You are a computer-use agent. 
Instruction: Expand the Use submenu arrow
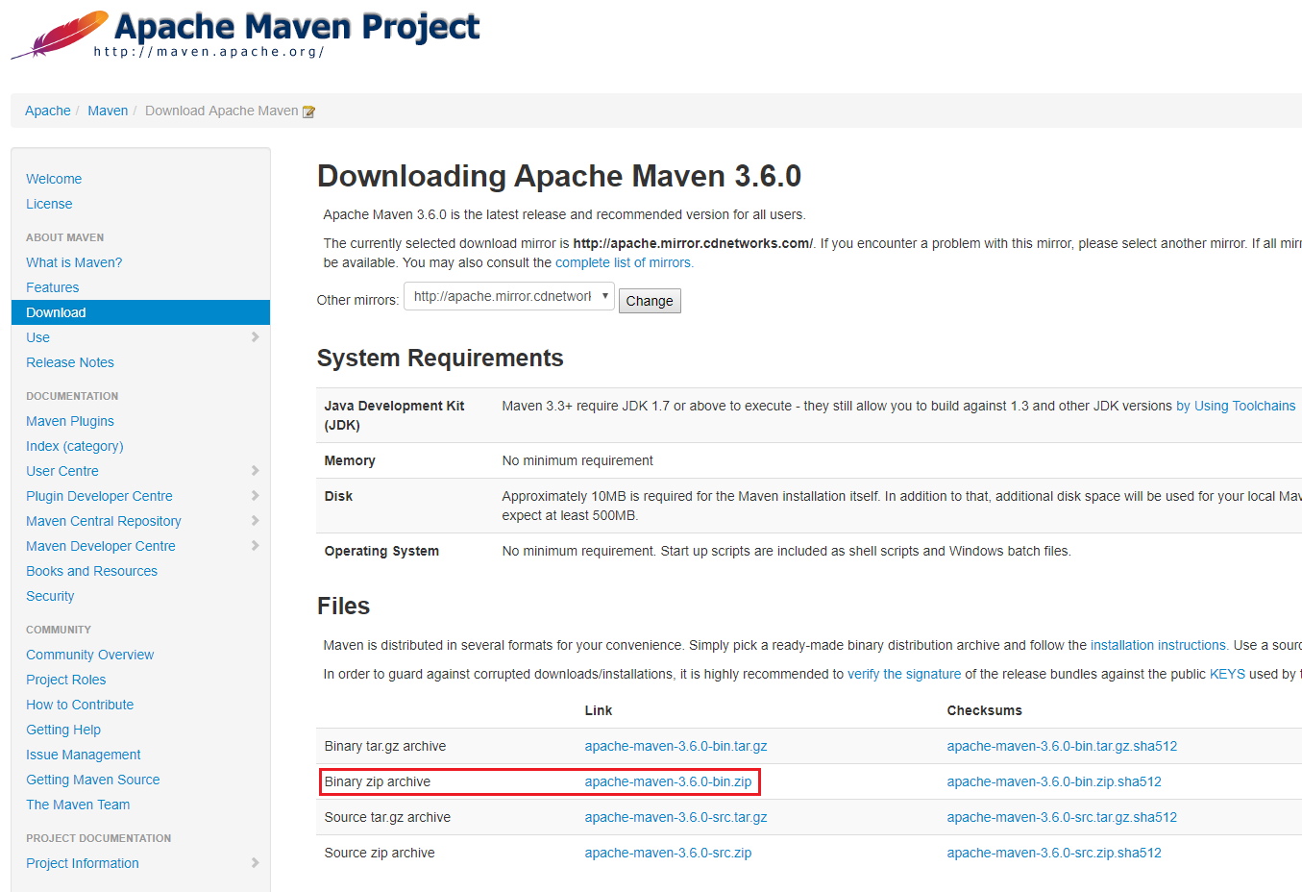click(255, 337)
